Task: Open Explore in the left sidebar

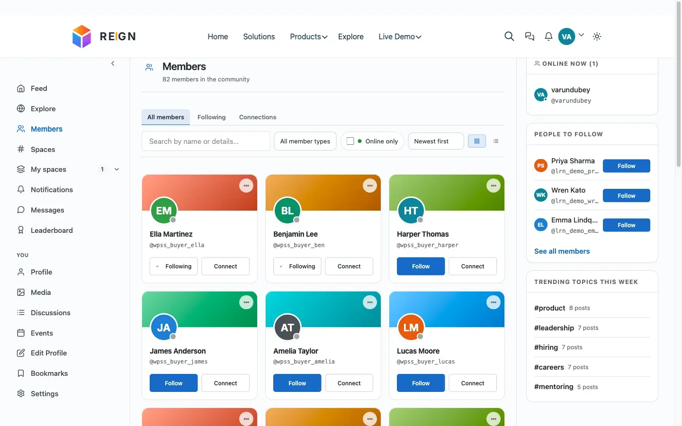Action: [x=43, y=109]
